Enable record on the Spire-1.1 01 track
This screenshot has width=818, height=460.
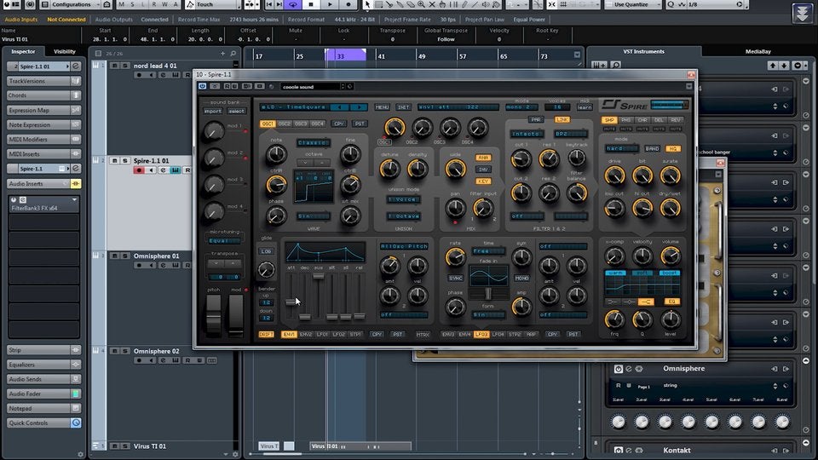pyautogui.click(x=139, y=170)
